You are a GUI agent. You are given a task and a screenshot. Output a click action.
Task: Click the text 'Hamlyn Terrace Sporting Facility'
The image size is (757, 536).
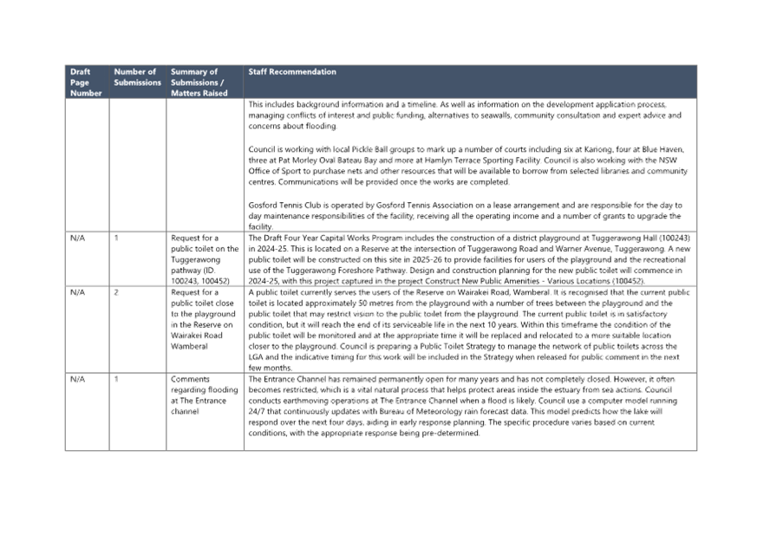[482, 160]
